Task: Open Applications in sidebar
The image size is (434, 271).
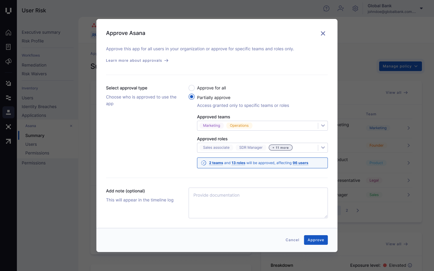Action: point(34,115)
